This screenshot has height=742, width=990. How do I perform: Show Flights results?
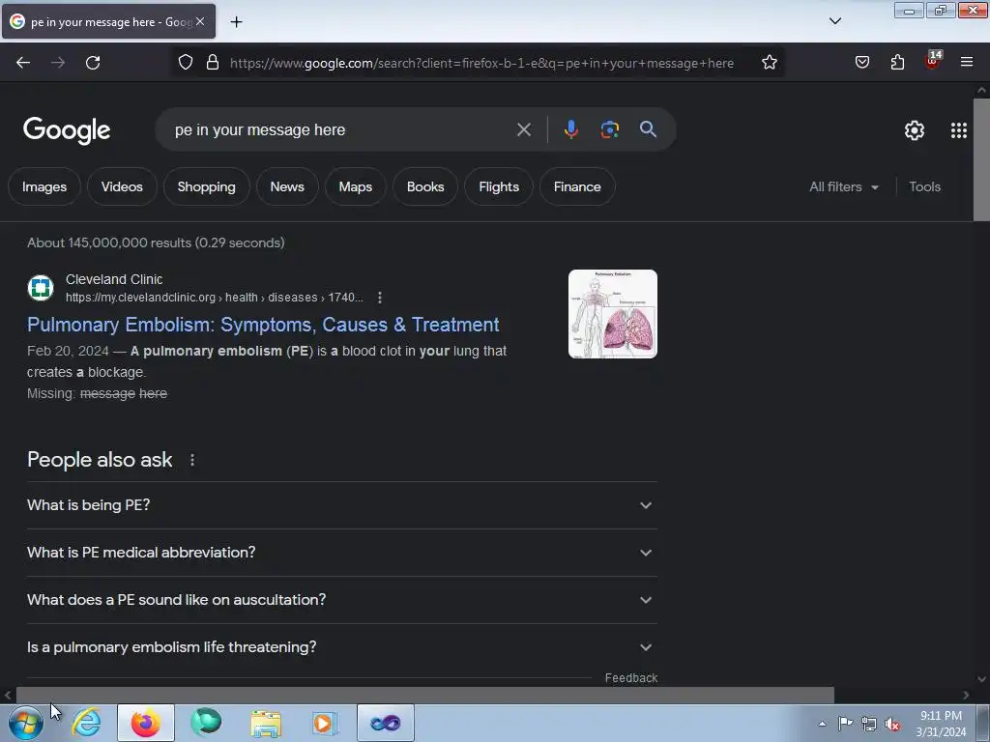499,186
